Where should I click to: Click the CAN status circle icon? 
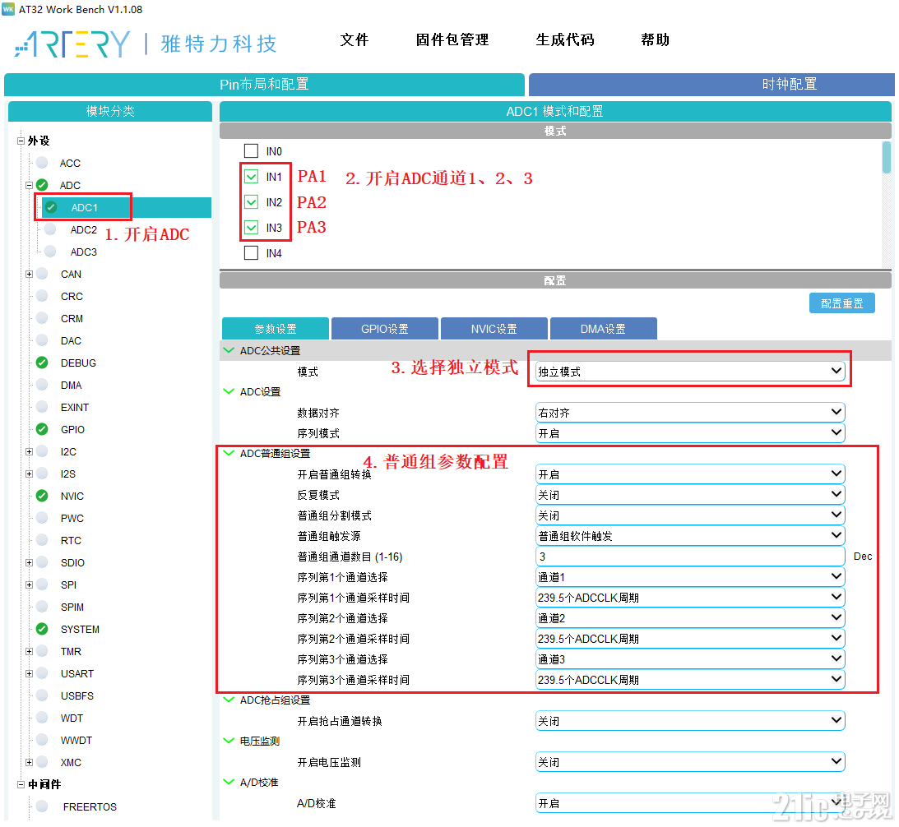pos(42,274)
